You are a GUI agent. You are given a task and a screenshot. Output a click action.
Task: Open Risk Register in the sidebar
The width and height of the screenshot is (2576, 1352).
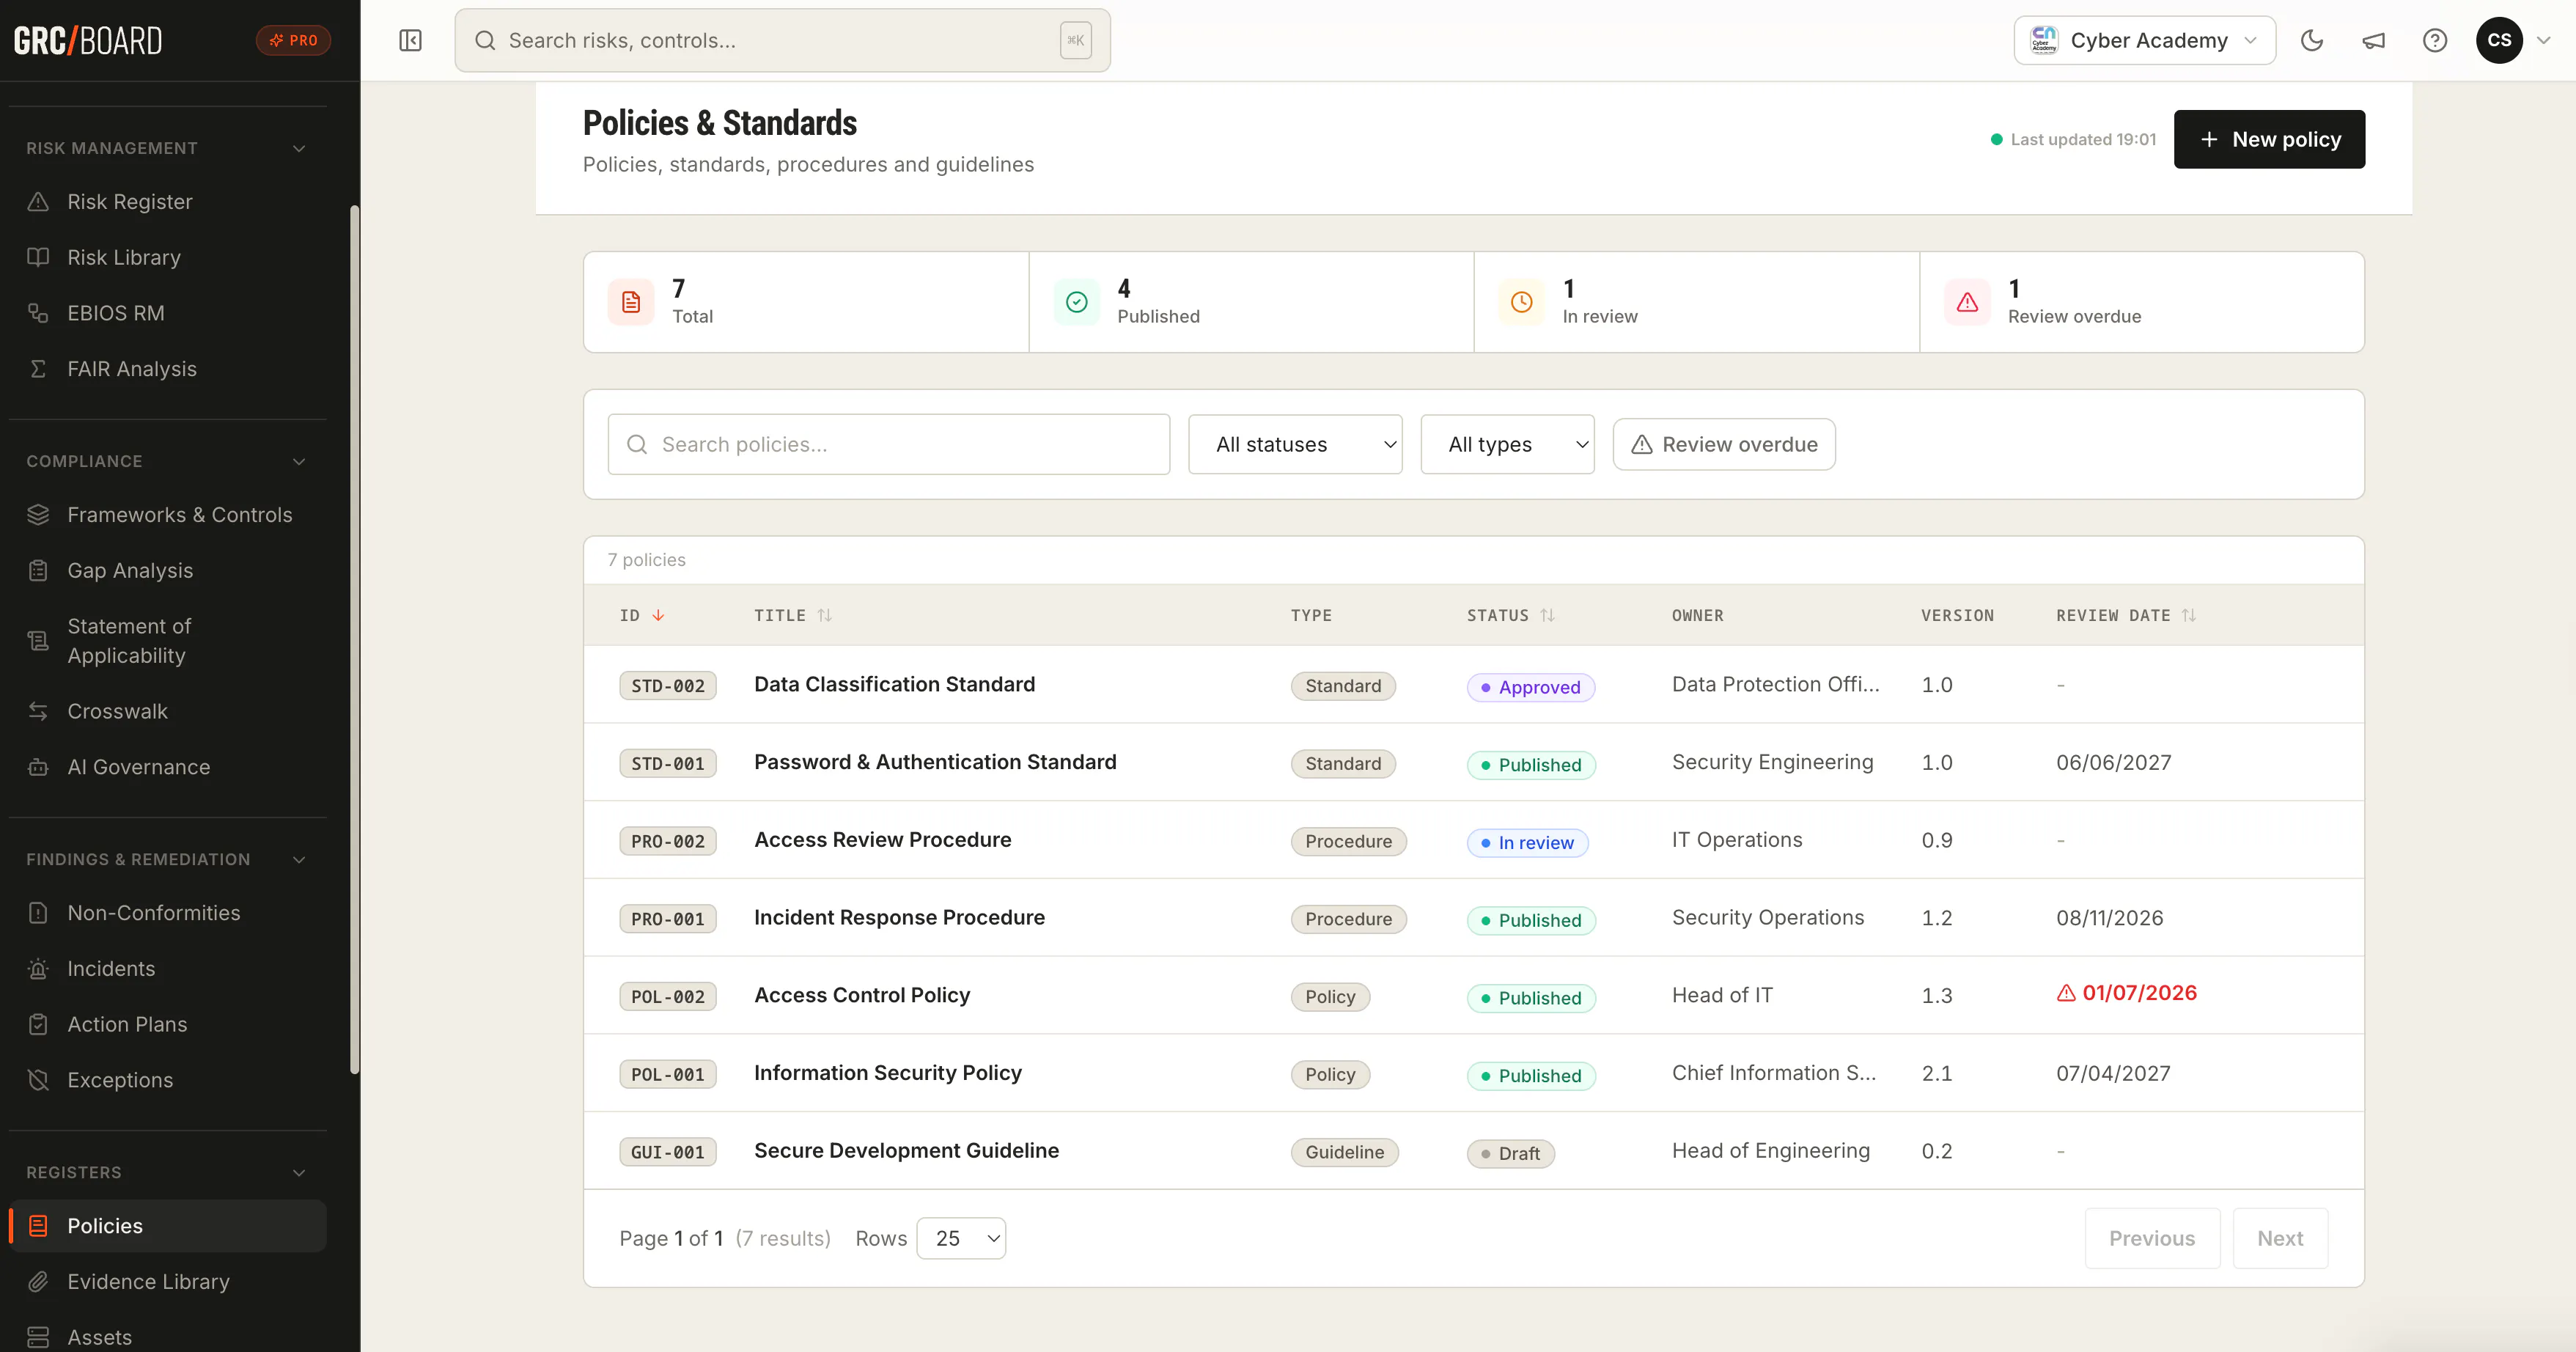tap(168, 202)
